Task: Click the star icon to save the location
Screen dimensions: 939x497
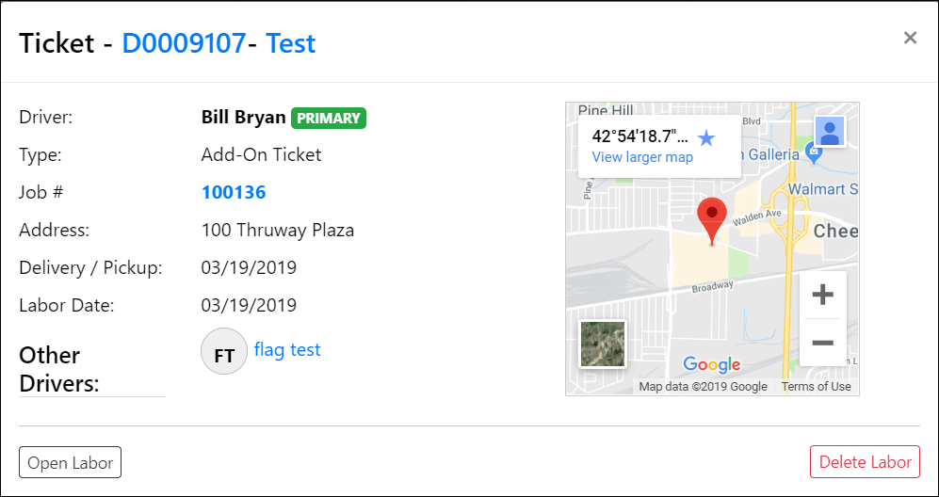Action: pos(706,138)
